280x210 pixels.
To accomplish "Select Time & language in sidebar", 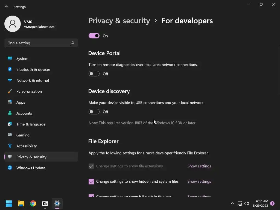I will (31, 124).
